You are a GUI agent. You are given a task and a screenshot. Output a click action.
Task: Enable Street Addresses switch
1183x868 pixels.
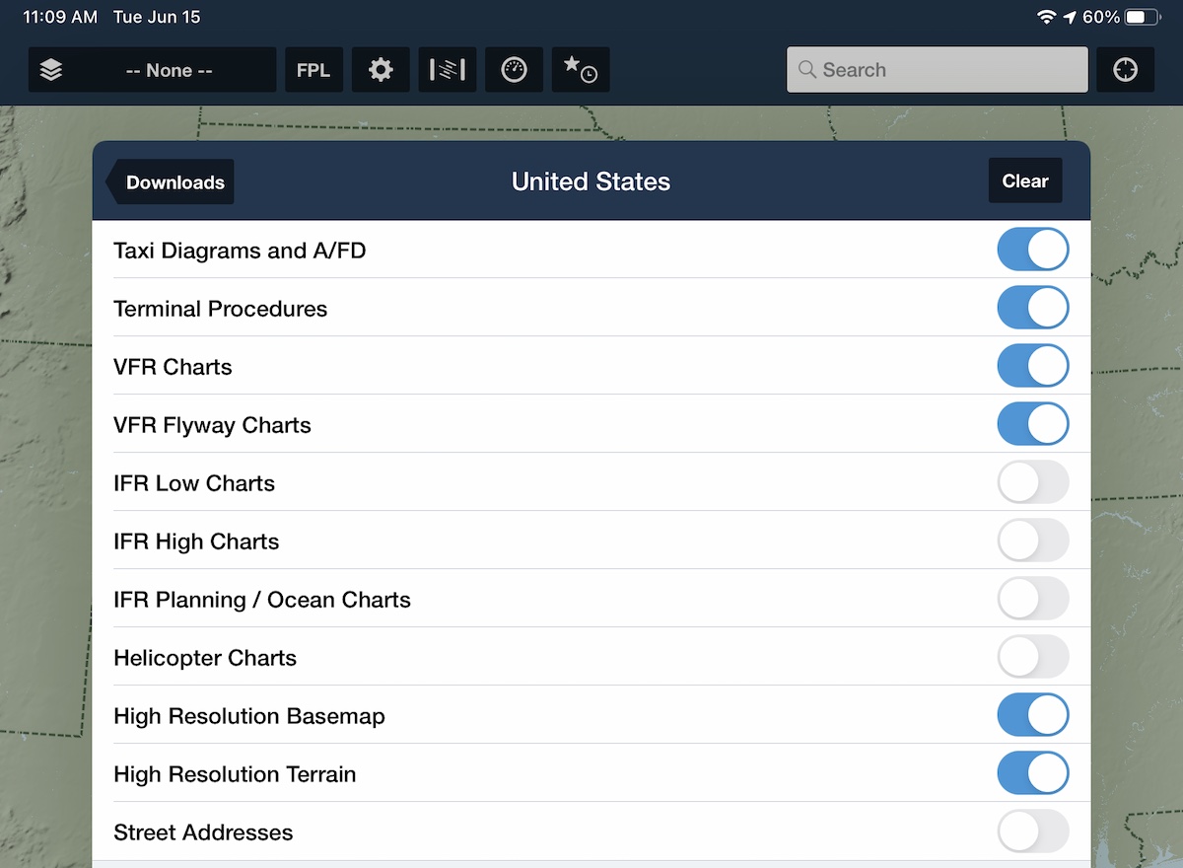(x=1033, y=832)
